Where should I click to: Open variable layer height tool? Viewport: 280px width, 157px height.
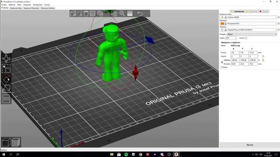[130, 14]
